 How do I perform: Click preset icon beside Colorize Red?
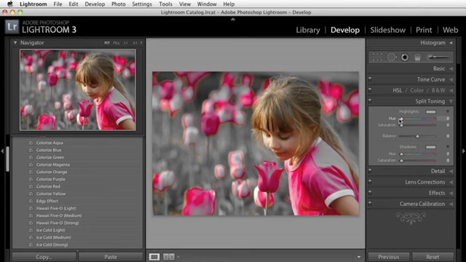(31, 186)
